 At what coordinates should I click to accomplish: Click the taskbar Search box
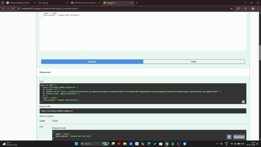tap(94, 144)
